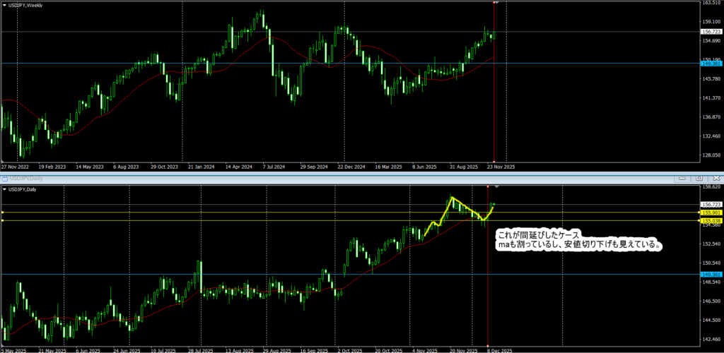Screen dimensions: 724x353
Task: Click the chart shift triangle on weekly chart
Action: pyautogui.click(x=496, y=3)
